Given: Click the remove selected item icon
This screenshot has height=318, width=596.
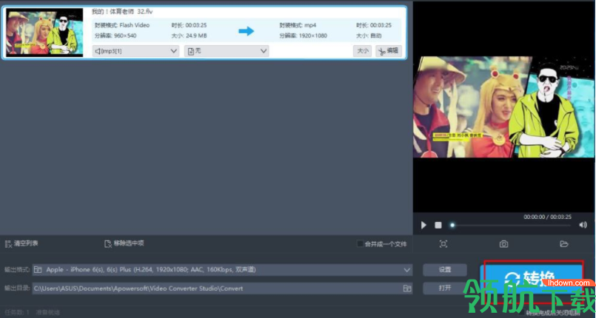Looking at the screenshot, I should (108, 243).
